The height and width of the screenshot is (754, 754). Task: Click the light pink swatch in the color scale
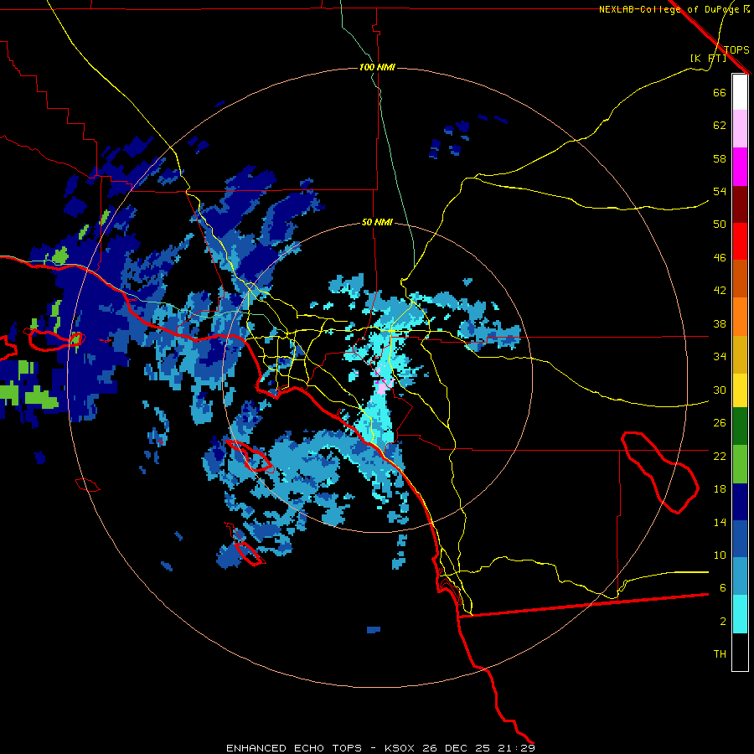click(x=740, y=129)
